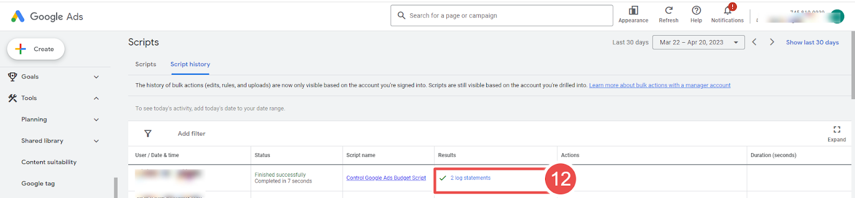Click the search magnifier icon
855x198 pixels.
tap(401, 15)
